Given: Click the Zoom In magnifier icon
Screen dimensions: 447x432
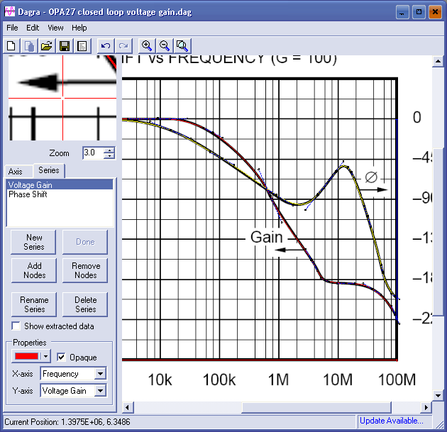Looking at the screenshot, I should pos(147,45).
